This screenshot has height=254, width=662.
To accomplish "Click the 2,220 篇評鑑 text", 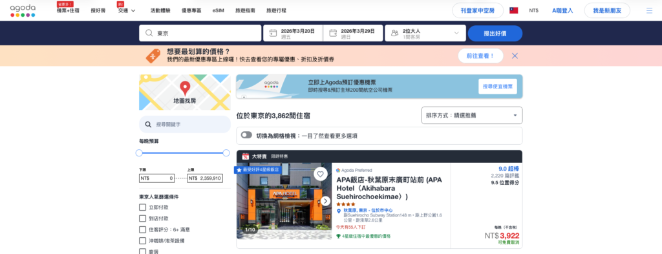I will (505, 176).
